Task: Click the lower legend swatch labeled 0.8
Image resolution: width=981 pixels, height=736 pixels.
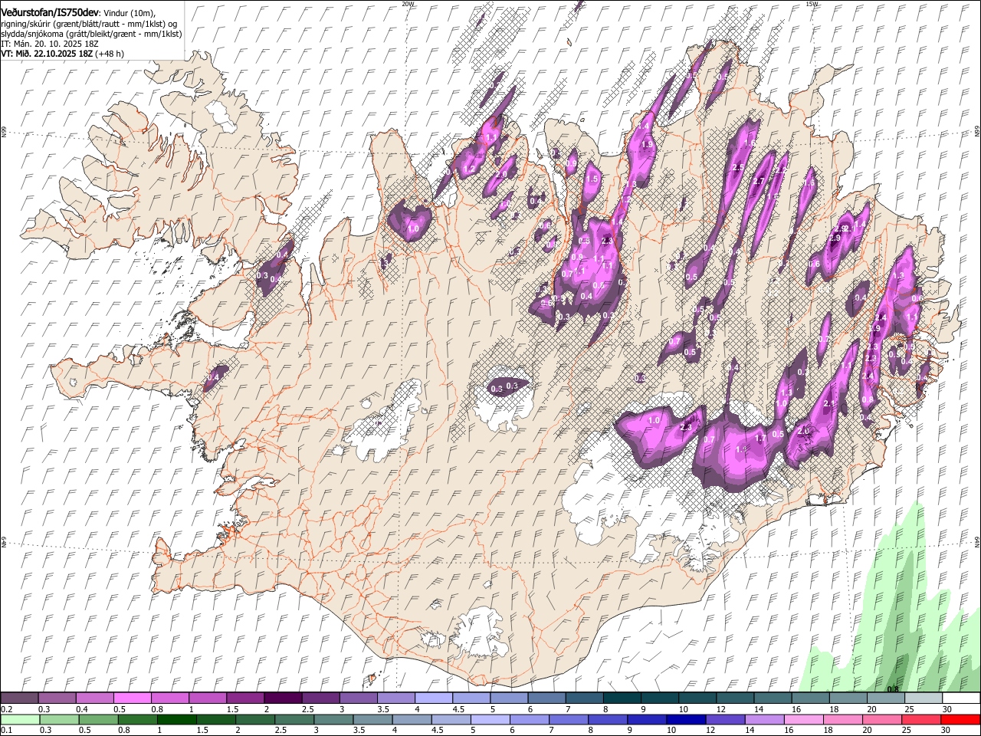Action: [137, 720]
